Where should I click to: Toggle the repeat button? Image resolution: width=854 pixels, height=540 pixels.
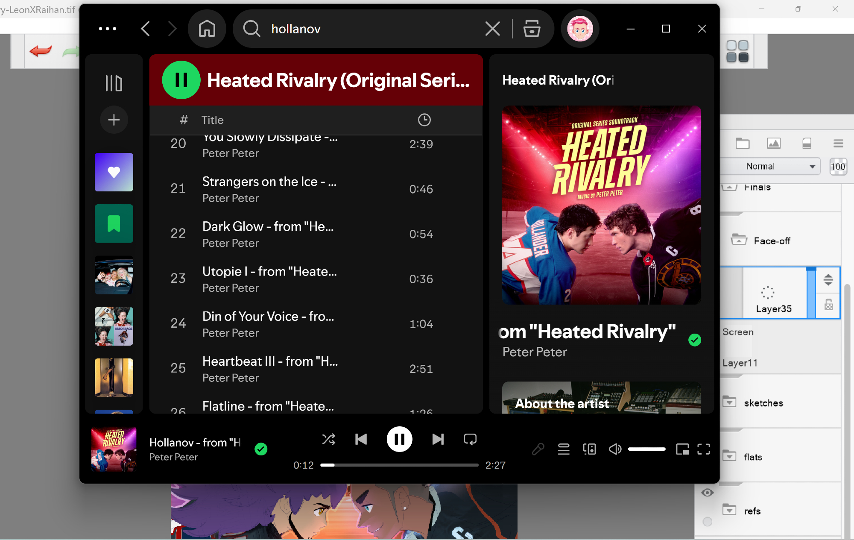tap(470, 439)
